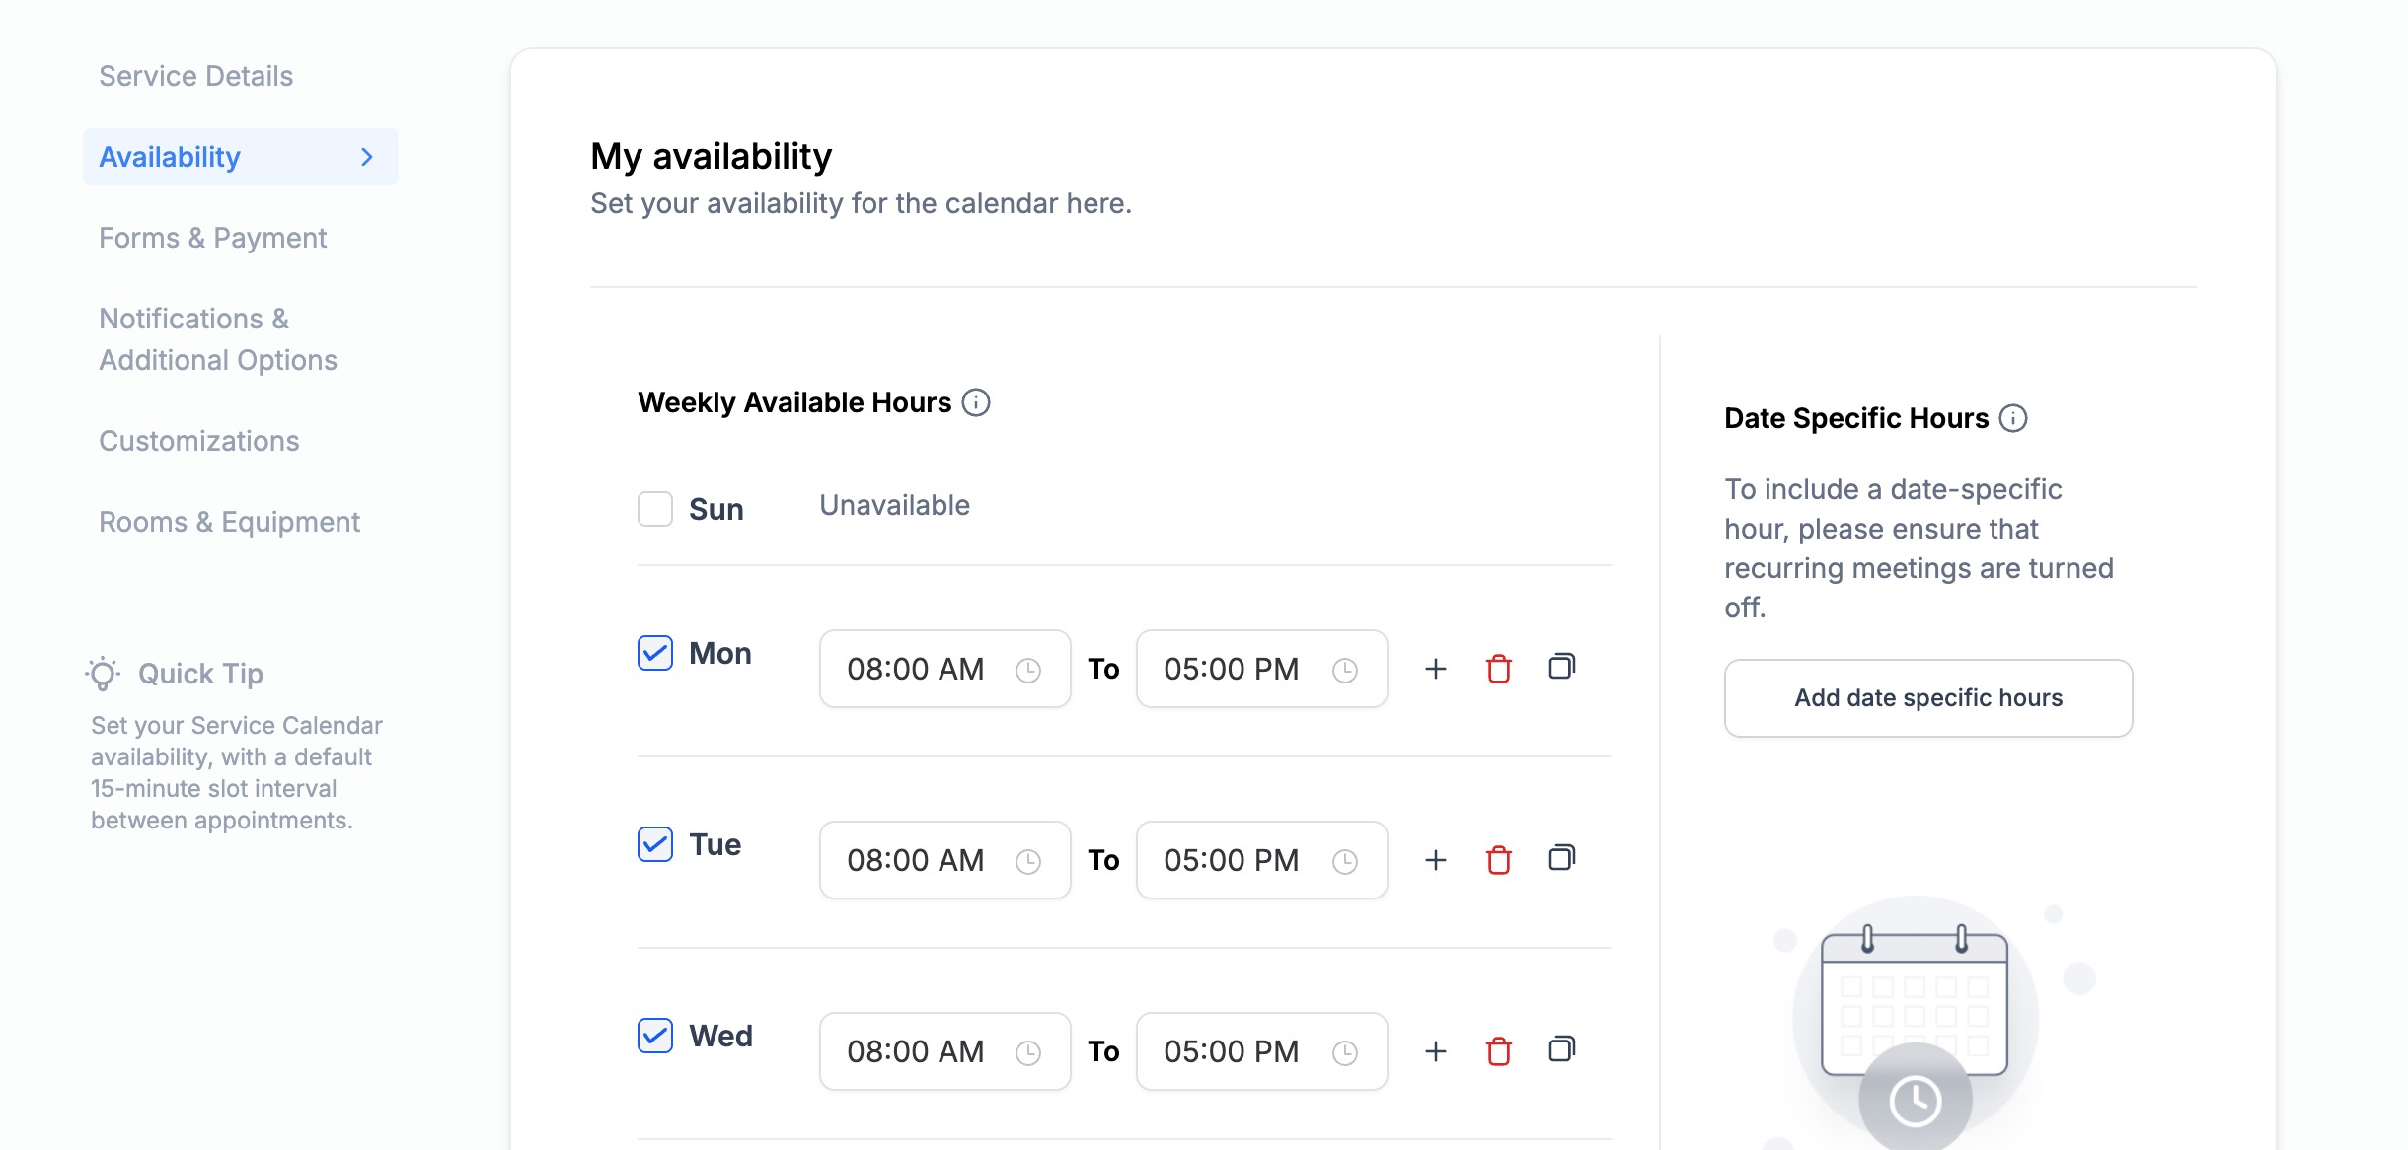This screenshot has width=2408, height=1150.
Task: Uncheck the Wed availability checkbox
Action: click(x=654, y=1036)
